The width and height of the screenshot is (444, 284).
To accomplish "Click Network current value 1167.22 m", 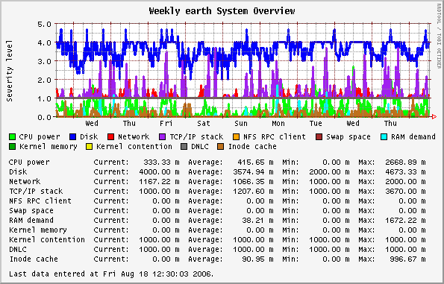I will (x=159, y=181).
